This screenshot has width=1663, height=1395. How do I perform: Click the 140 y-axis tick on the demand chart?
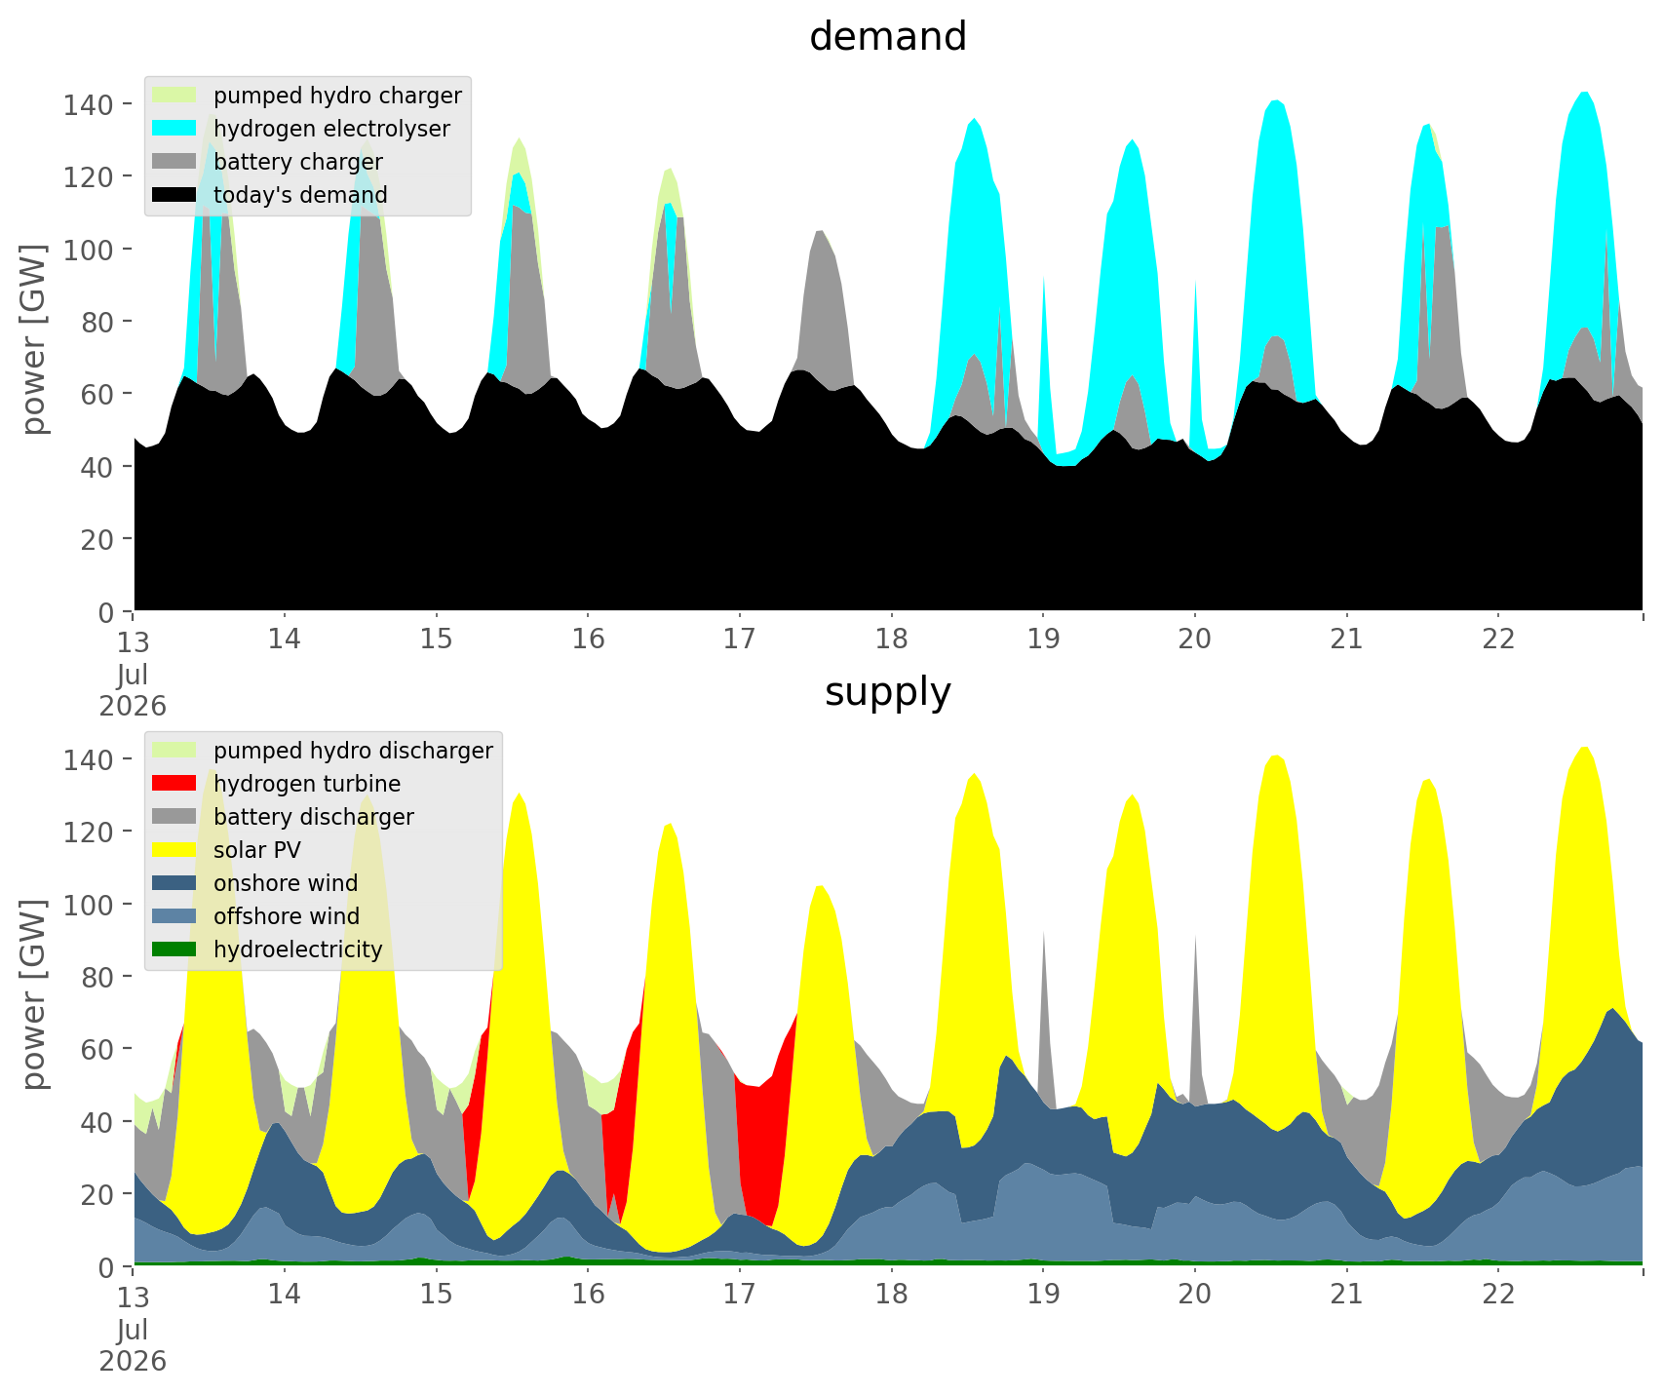point(91,104)
